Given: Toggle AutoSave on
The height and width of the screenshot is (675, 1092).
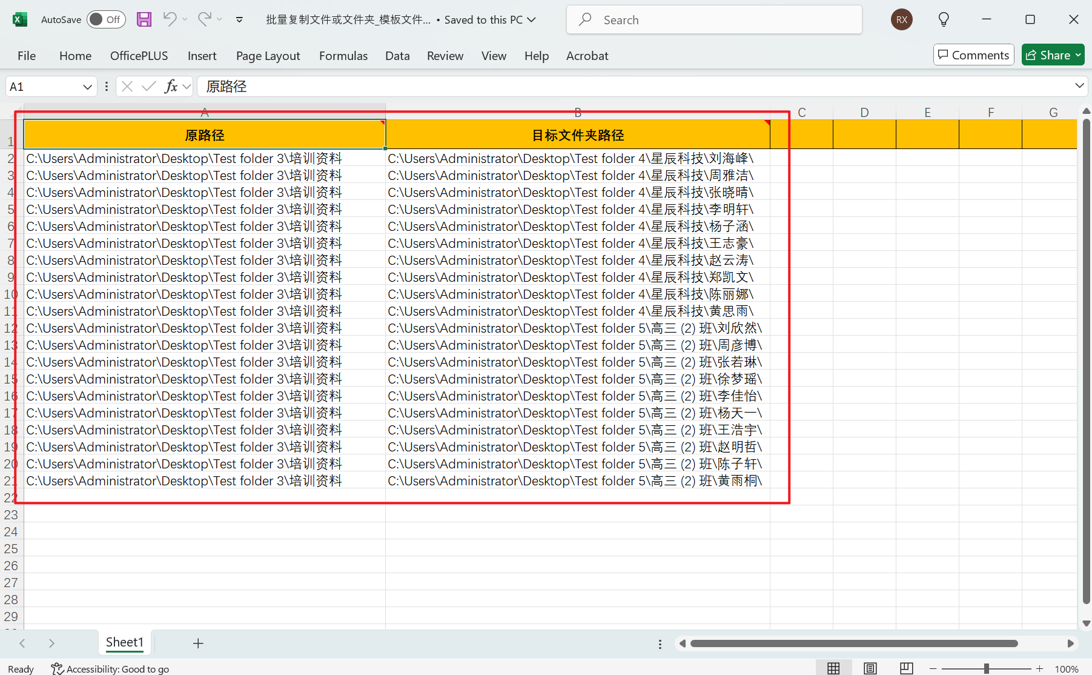Looking at the screenshot, I should tap(106, 19).
